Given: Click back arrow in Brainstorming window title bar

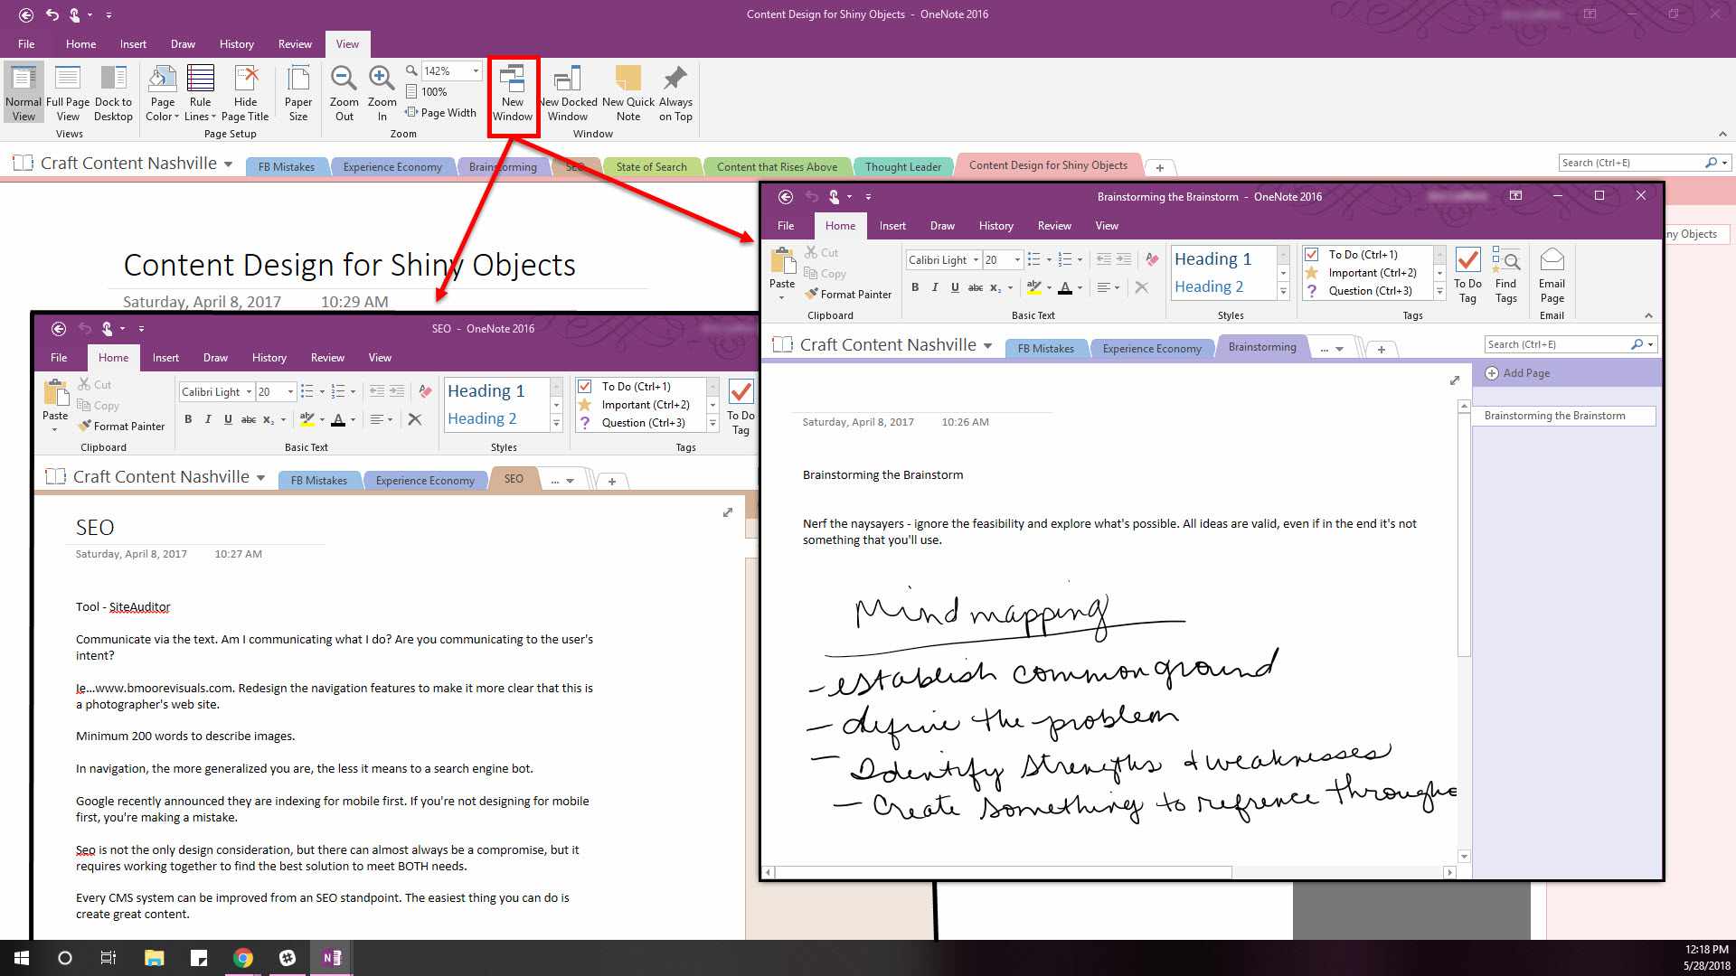Looking at the screenshot, I should (786, 196).
